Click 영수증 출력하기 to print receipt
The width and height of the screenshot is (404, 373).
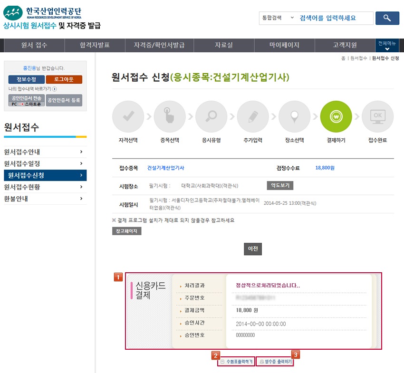click(x=275, y=362)
